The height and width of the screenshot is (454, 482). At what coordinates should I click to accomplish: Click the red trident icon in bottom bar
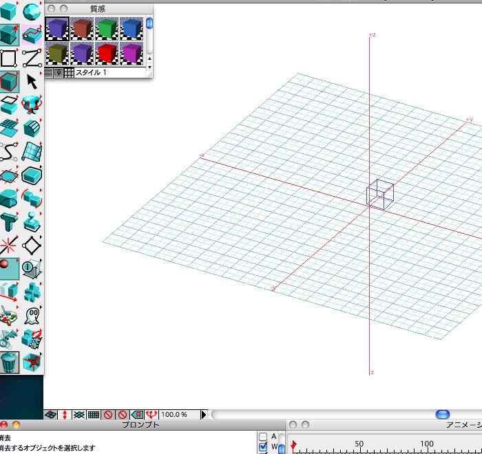[x=151, y=415]
